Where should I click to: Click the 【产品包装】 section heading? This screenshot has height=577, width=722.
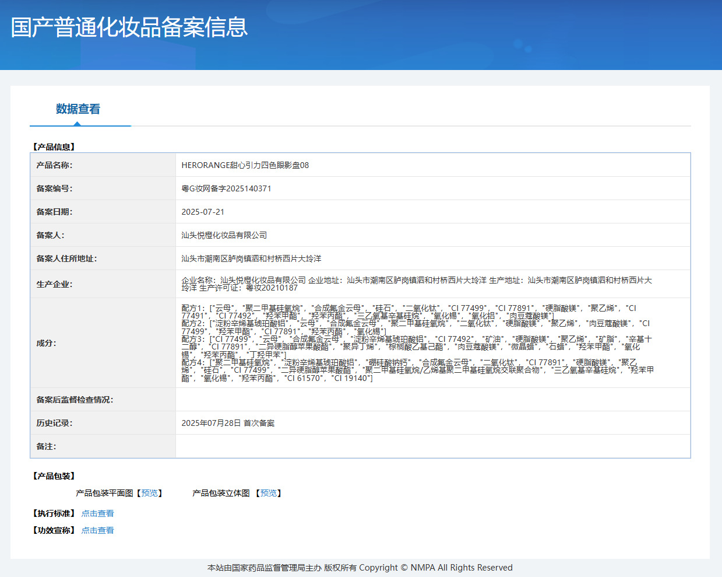tap(54, 476)
